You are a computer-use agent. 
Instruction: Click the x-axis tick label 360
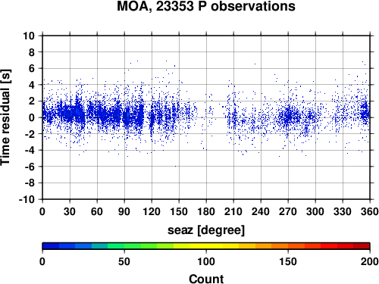(370, 211)
